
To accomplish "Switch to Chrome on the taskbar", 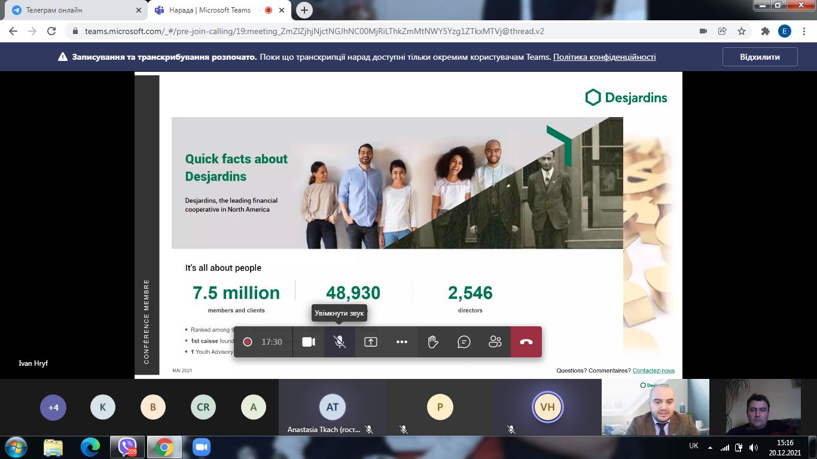I will tap(164, 447).
